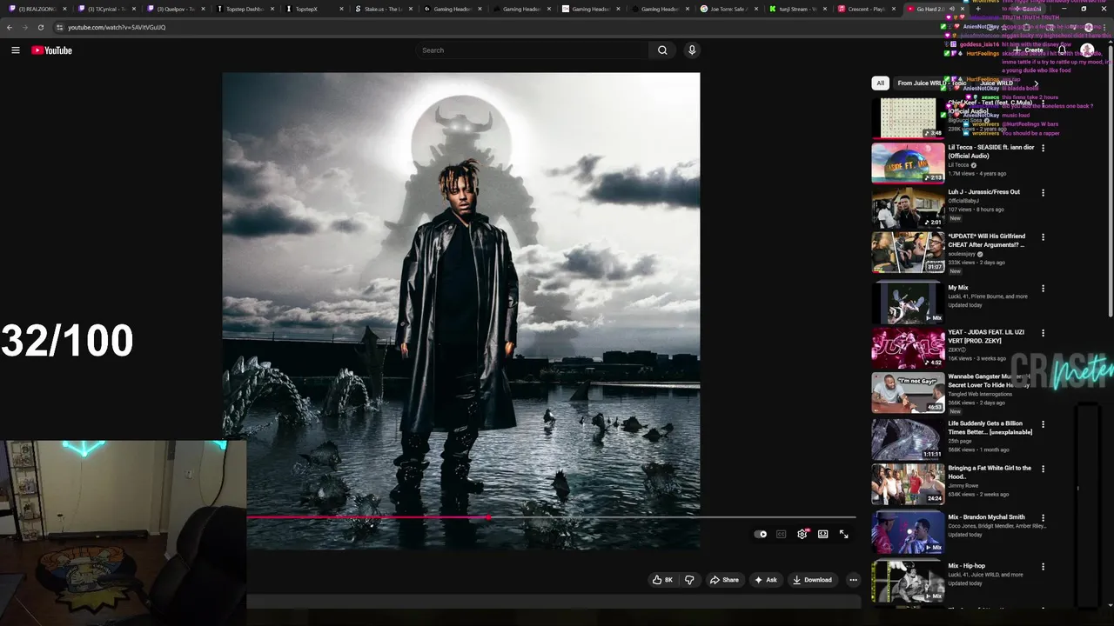Like the video with thumbs up 8K

point(663,580)
